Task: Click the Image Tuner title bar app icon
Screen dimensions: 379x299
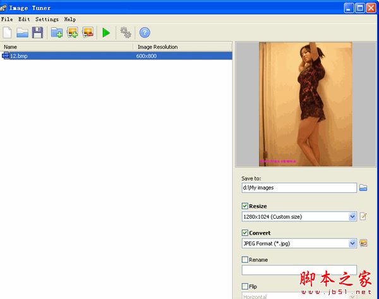Action: pos(3,8)
